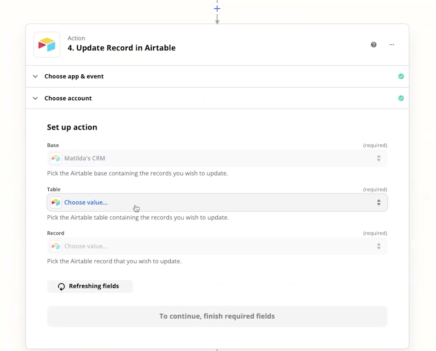The image size is (436, 351).
Task: Expand the Choose app & event section
Action: point(217,76)
